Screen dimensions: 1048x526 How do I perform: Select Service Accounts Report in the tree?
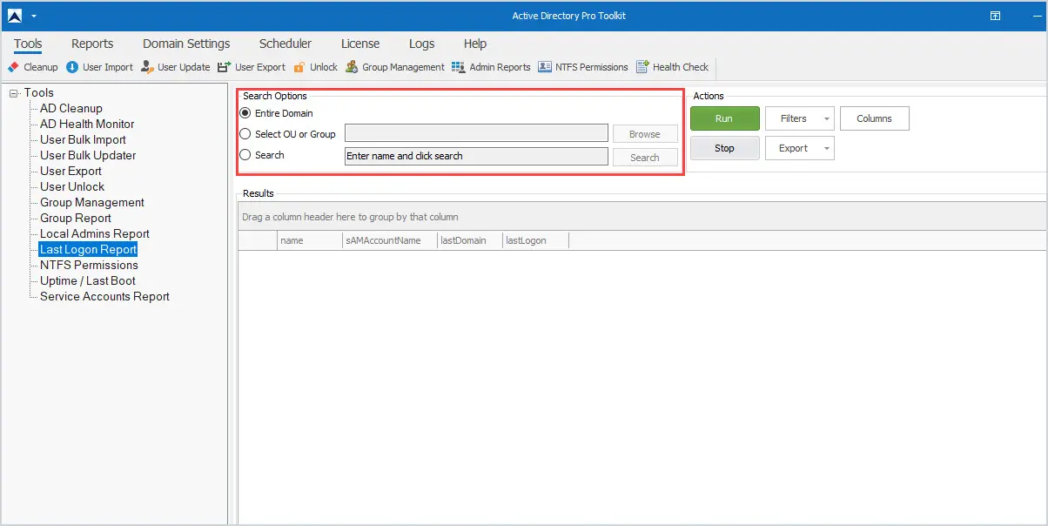104,296
